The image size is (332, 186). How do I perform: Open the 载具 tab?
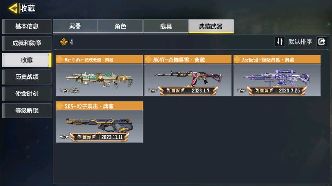coord(166,26)
